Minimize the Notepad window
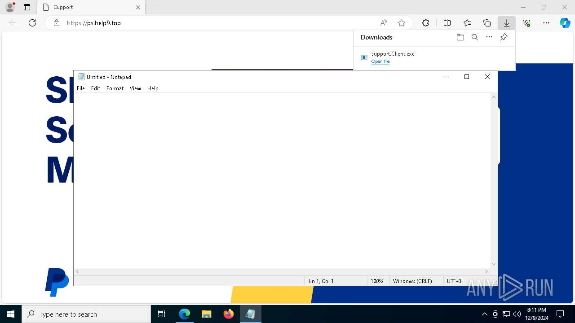The image size is (575, 323). point(447,77)
